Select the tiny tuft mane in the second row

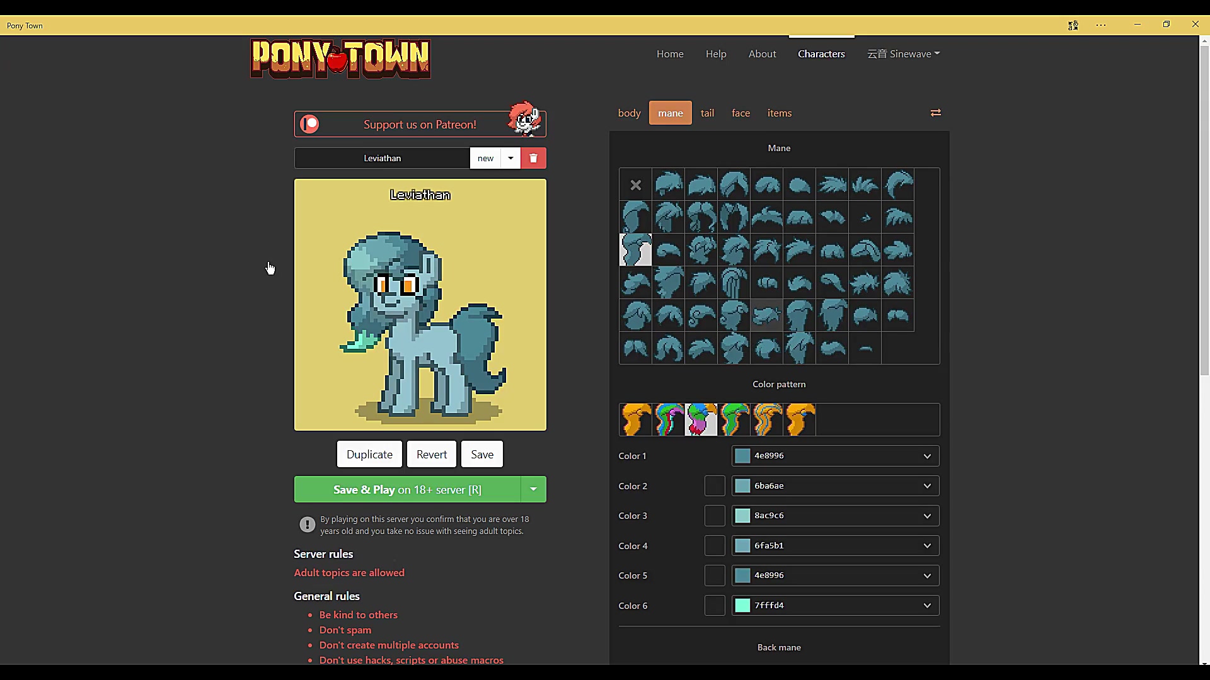865,218
